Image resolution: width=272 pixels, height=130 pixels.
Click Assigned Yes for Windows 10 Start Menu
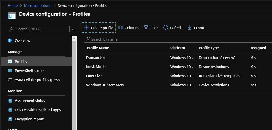[x=253, y=85]
